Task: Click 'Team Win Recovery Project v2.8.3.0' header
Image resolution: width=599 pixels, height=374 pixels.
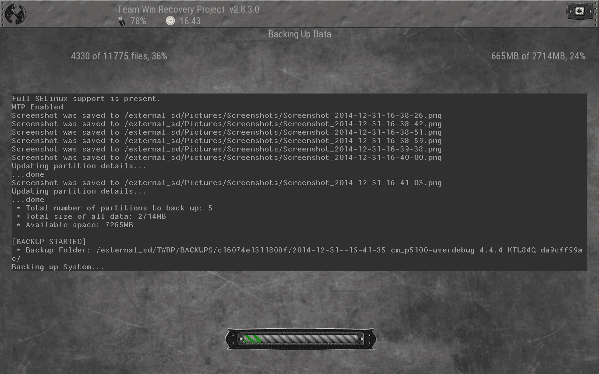Action: point(188,9)
